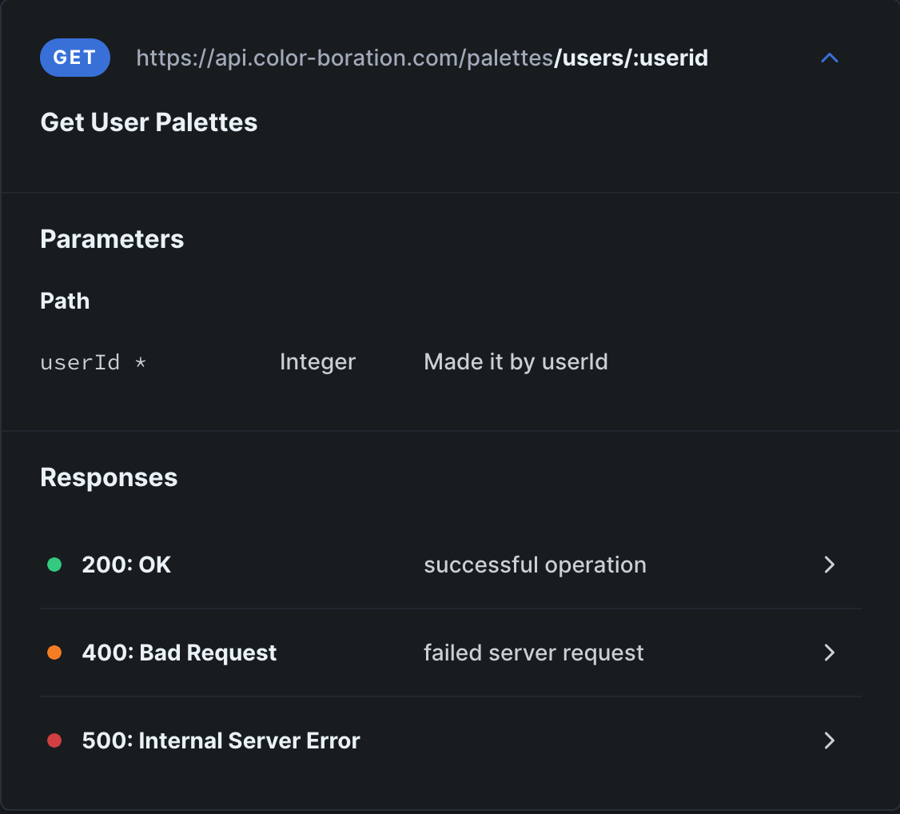Click the green 200 status dot

[54, 565]
